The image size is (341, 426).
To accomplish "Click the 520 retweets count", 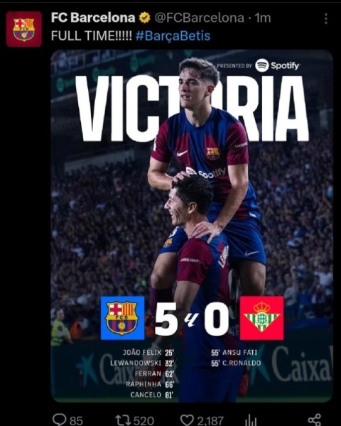I will tap(144, 420).
